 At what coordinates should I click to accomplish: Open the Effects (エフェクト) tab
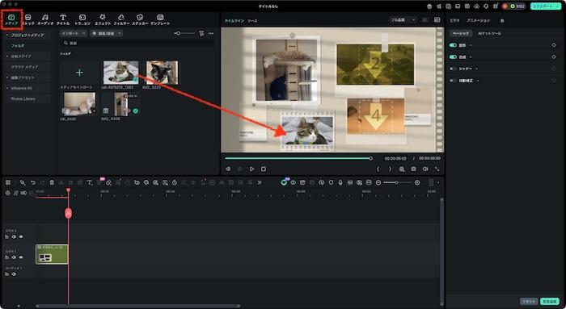point(103,20)
